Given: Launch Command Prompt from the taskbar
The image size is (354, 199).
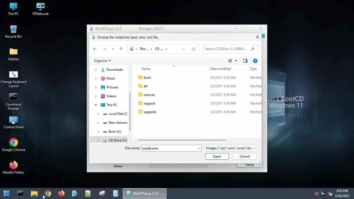Looking at the screenshot, I should tap(20, 193).
